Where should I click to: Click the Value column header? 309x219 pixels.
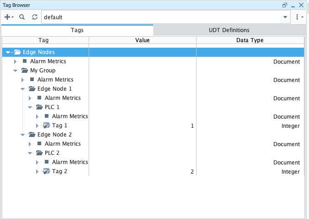coord(143,40)
